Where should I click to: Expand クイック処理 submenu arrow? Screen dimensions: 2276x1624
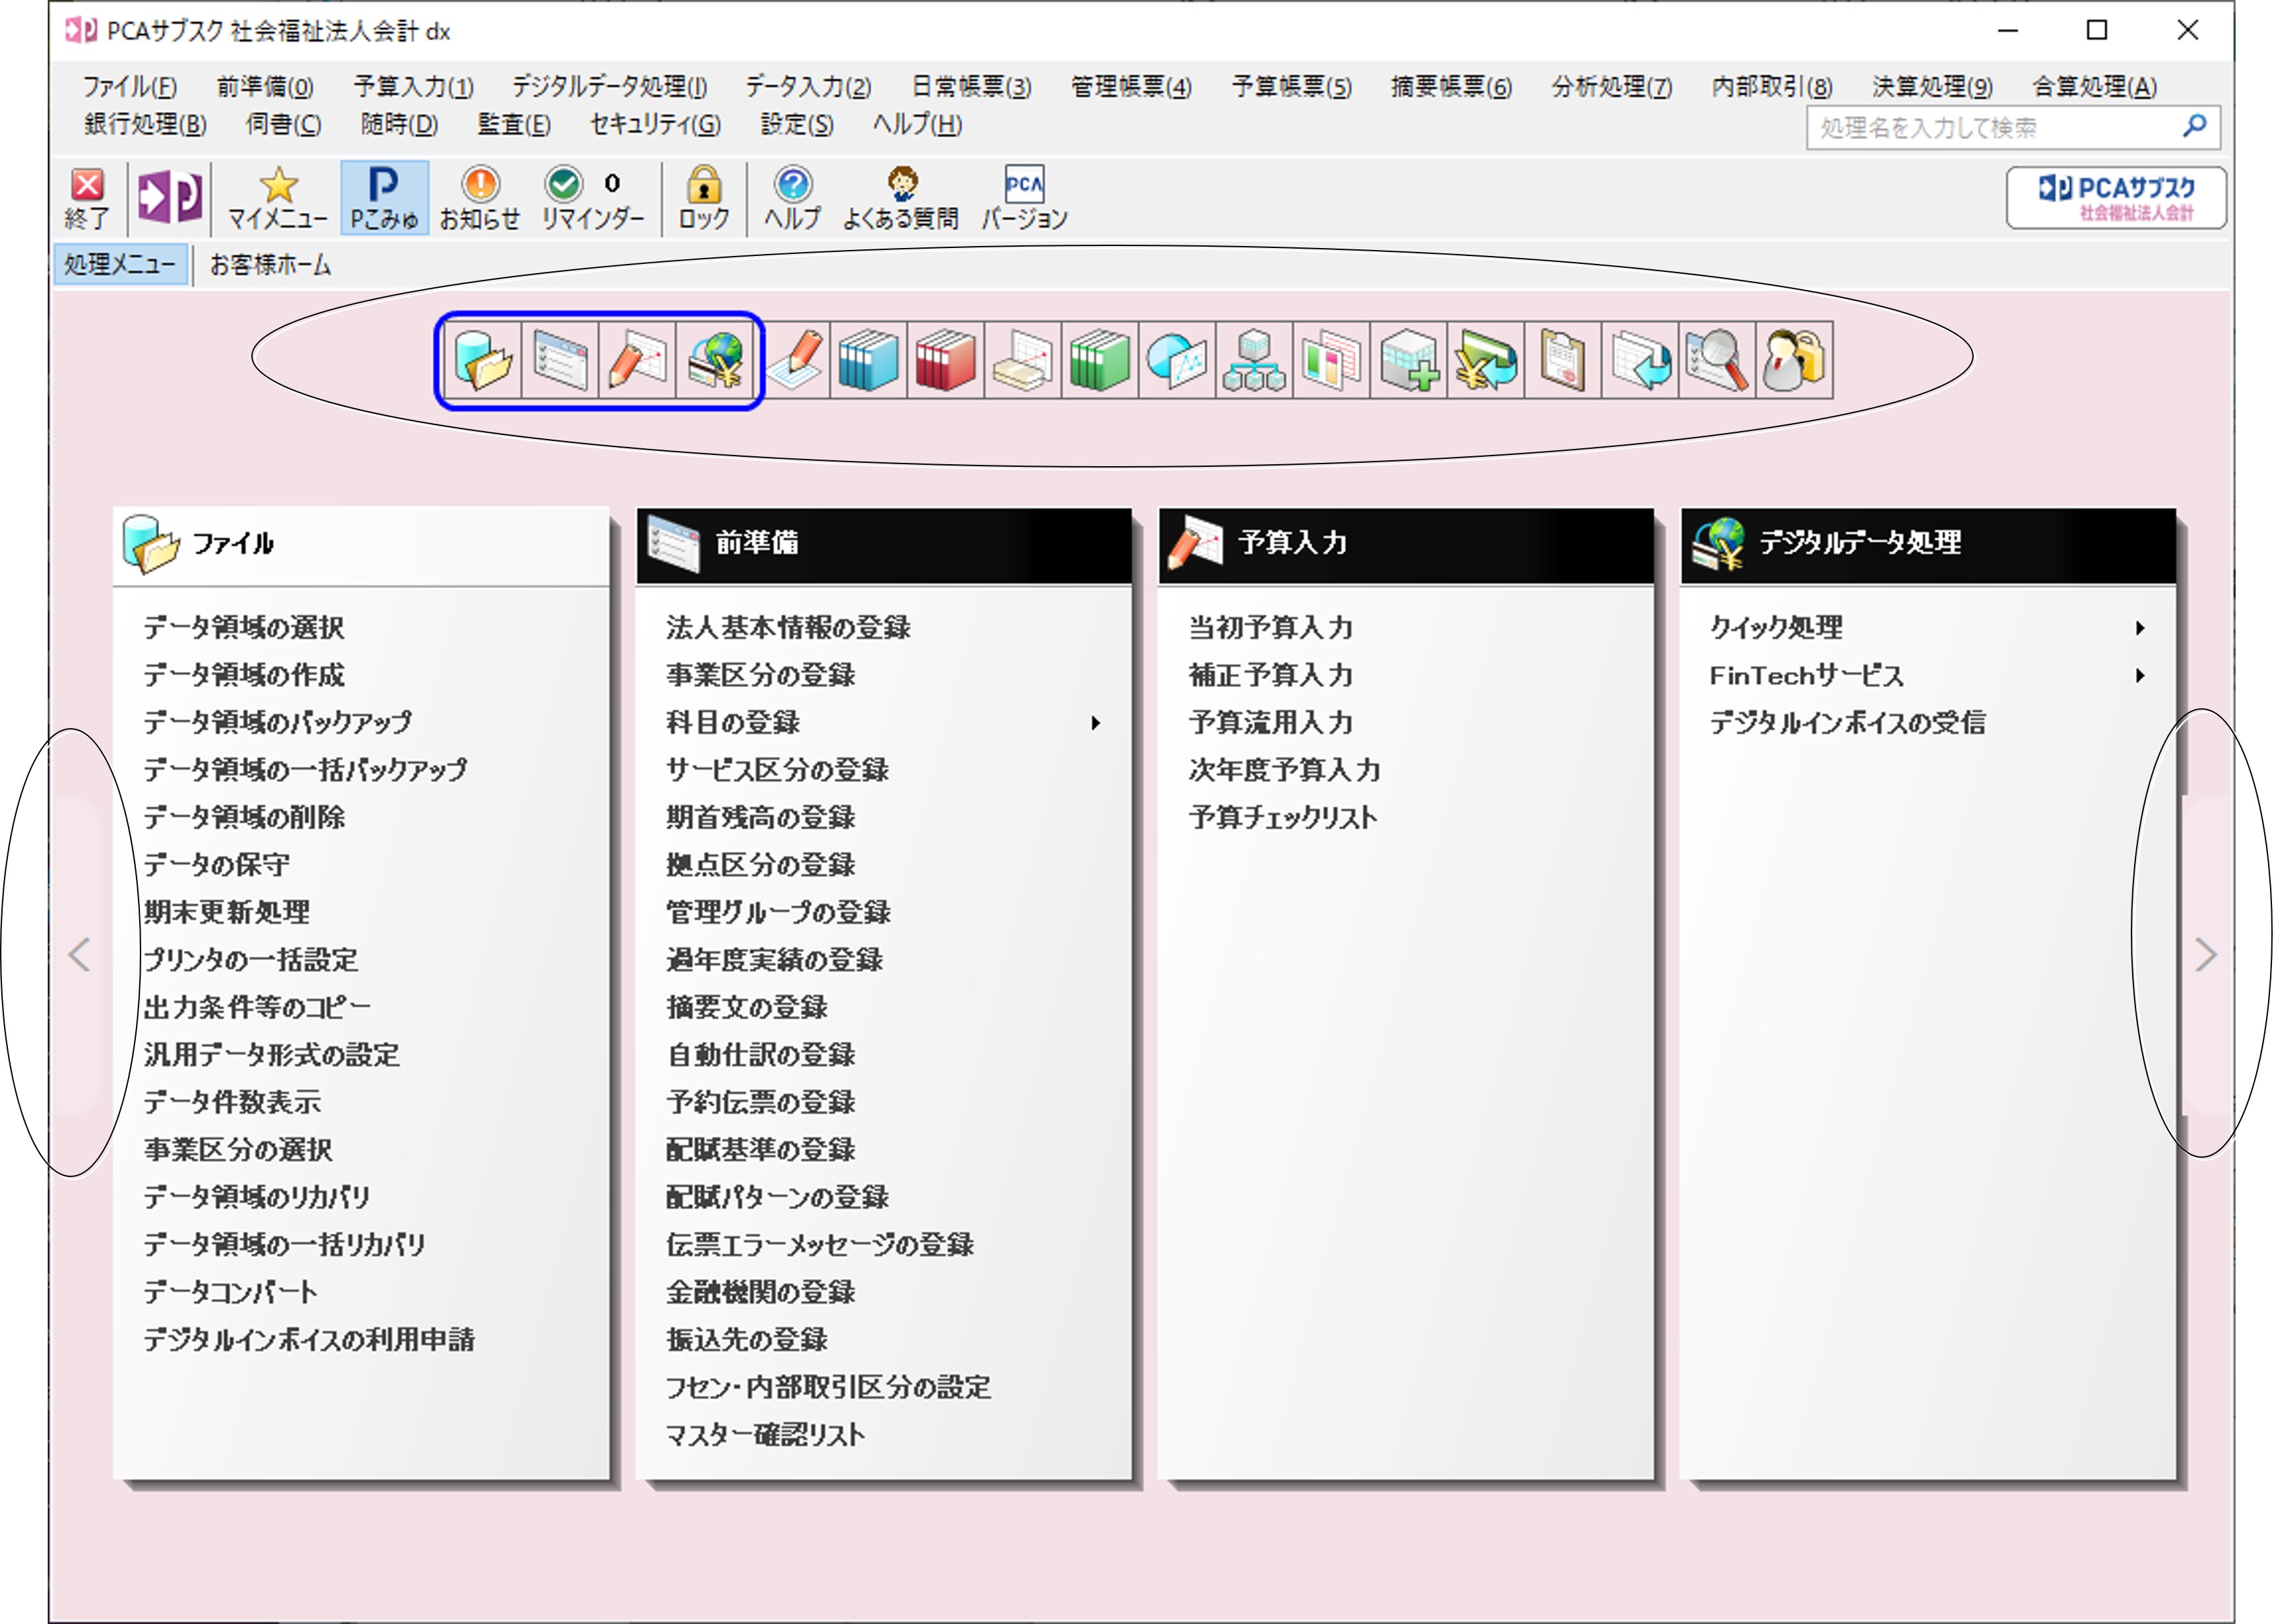[x=2140, y=628]
